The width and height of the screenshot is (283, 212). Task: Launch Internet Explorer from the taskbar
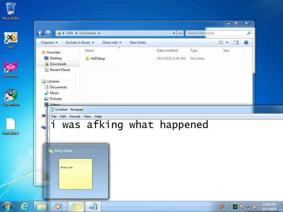coord(25,206)
